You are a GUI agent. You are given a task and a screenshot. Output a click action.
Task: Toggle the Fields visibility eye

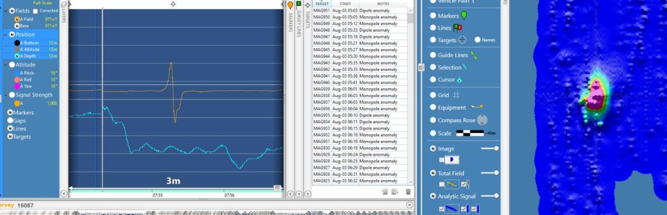click(x=12, y=11)
